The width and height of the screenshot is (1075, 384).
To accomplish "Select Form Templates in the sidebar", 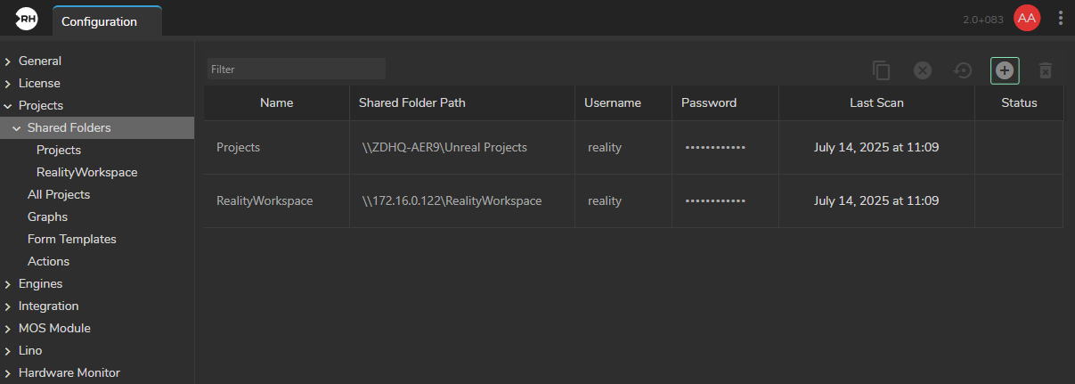I will click(72, 239).
